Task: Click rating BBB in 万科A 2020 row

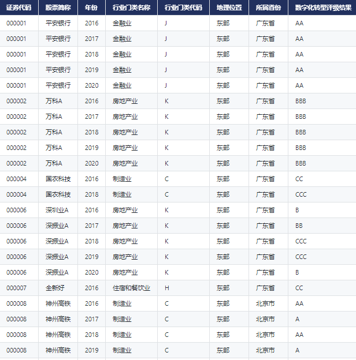Action: (301, 163)
